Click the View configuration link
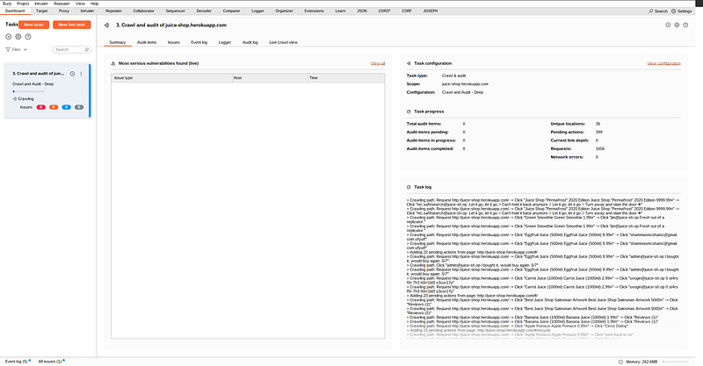This screenshot has height=366, width=703. pos(663,63)
